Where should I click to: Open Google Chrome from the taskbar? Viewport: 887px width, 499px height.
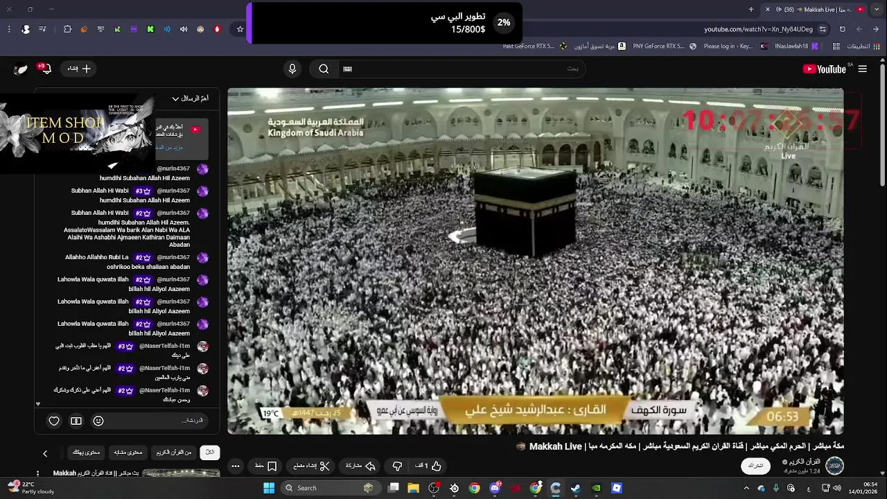[x=474, y=488]
